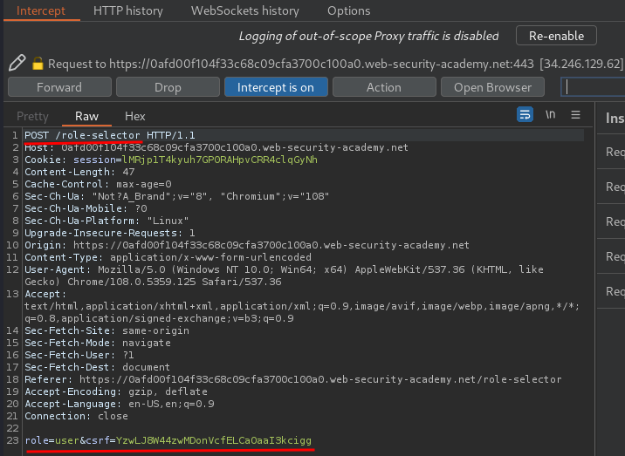Click the Referer header line

(293, 379)
